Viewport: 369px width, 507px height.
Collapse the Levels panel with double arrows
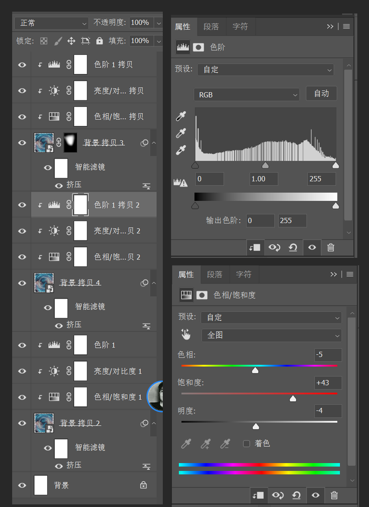[330, 27]
